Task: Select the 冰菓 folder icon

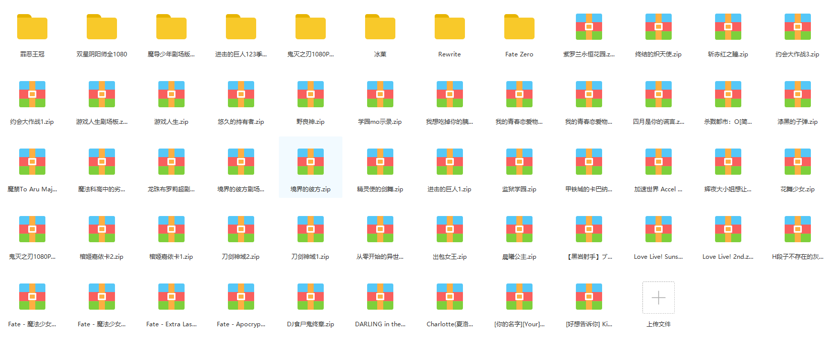Action: (380, 27)
